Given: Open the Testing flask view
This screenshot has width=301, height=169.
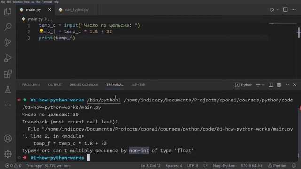Looking at the screenshot, I should 8,90.
